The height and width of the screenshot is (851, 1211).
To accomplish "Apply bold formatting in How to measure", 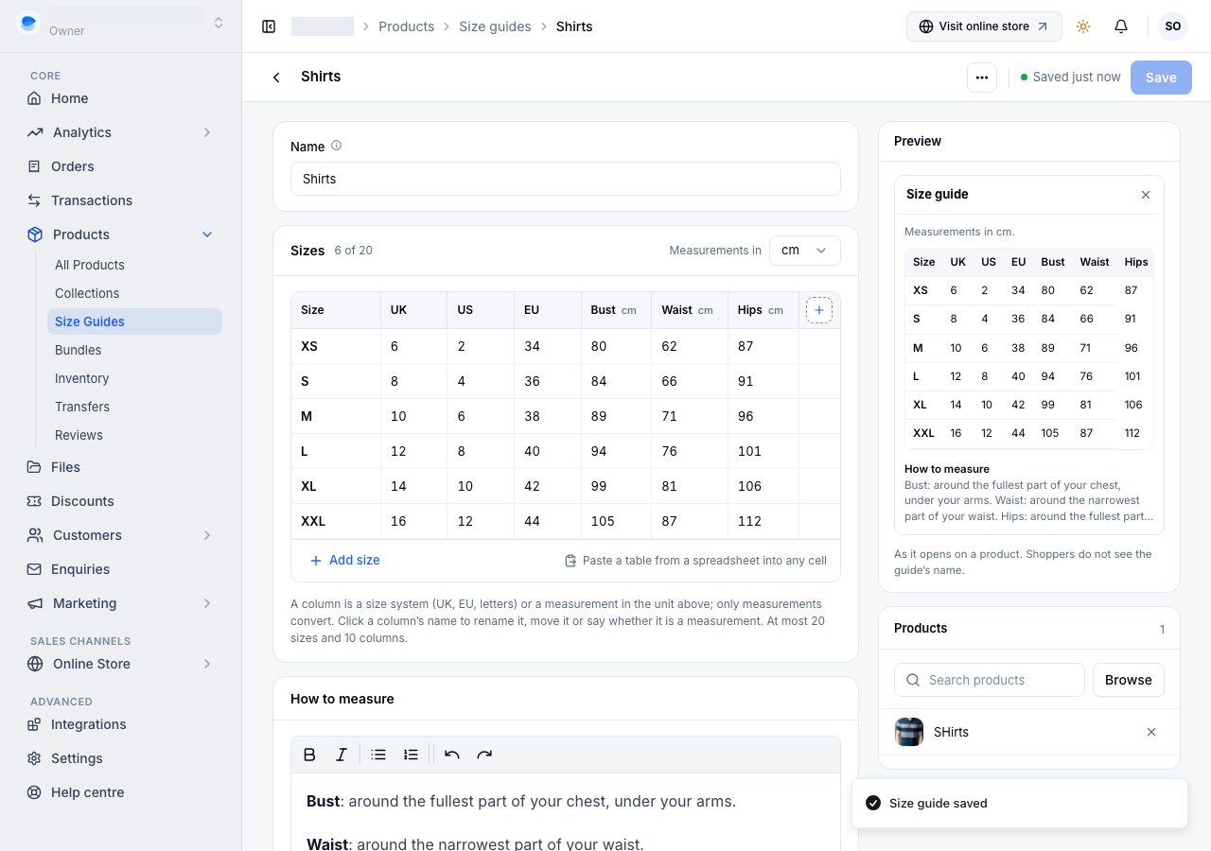I will click(309, 755).
